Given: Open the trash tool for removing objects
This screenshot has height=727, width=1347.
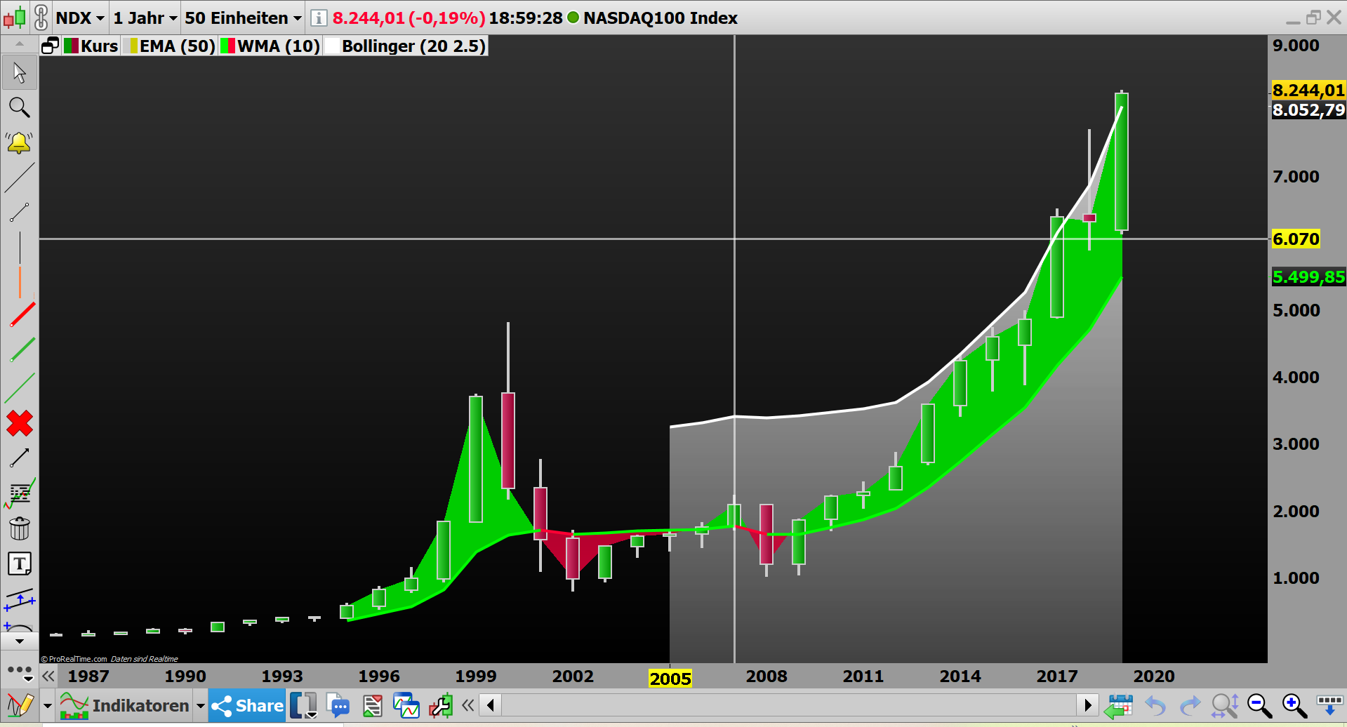Looking at the screenshot, I should coord(20,527).
